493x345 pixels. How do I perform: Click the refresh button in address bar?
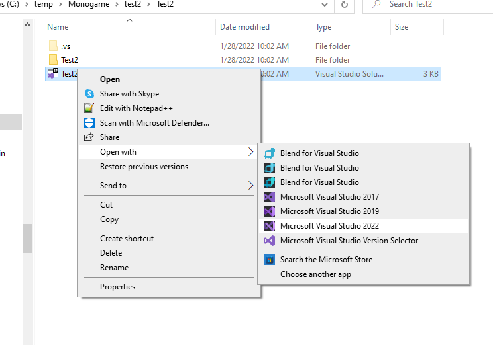click(345, 5)
